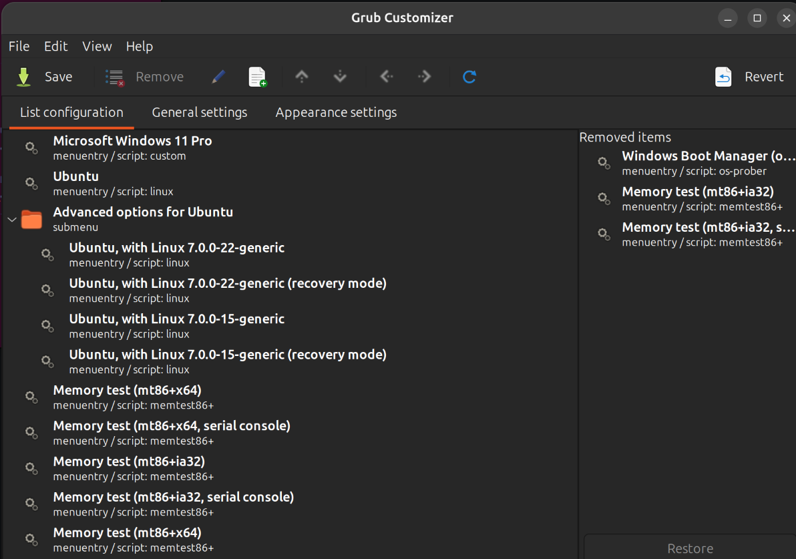The height and width of the screenshot is (559, 796).
Task: Select Memory test (mt86+ia32) in Removed items
Action: click(x=698, y=192)
